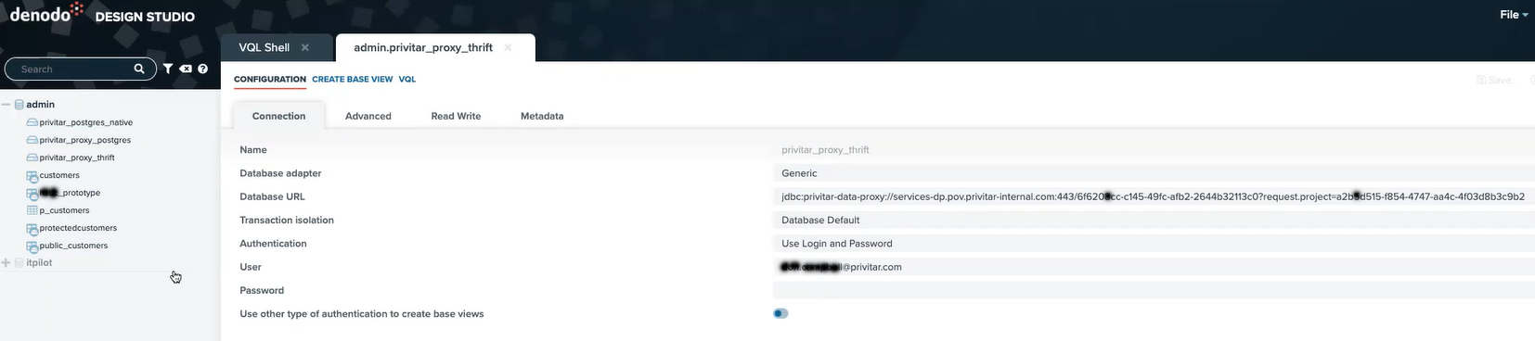Click CREATE BASE VIEW

click(x=353, y=79)
